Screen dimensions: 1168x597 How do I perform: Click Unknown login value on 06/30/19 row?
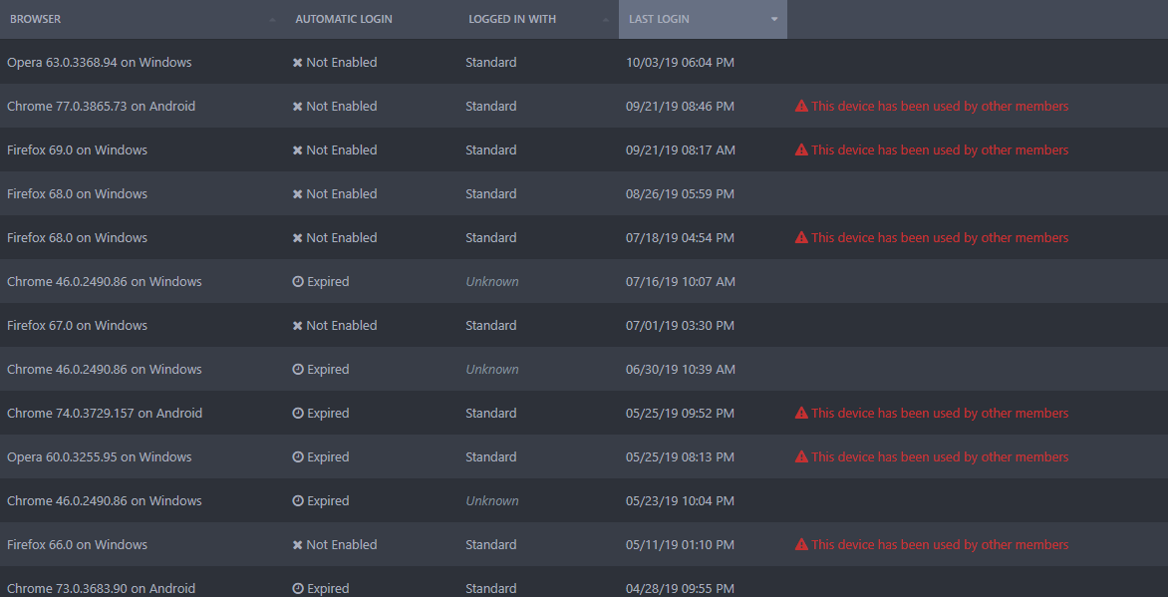coord(492,370)
